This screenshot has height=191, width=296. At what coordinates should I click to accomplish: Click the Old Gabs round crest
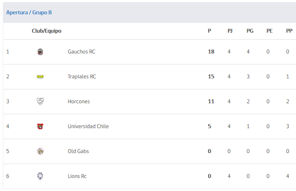(x=40, y=151)
